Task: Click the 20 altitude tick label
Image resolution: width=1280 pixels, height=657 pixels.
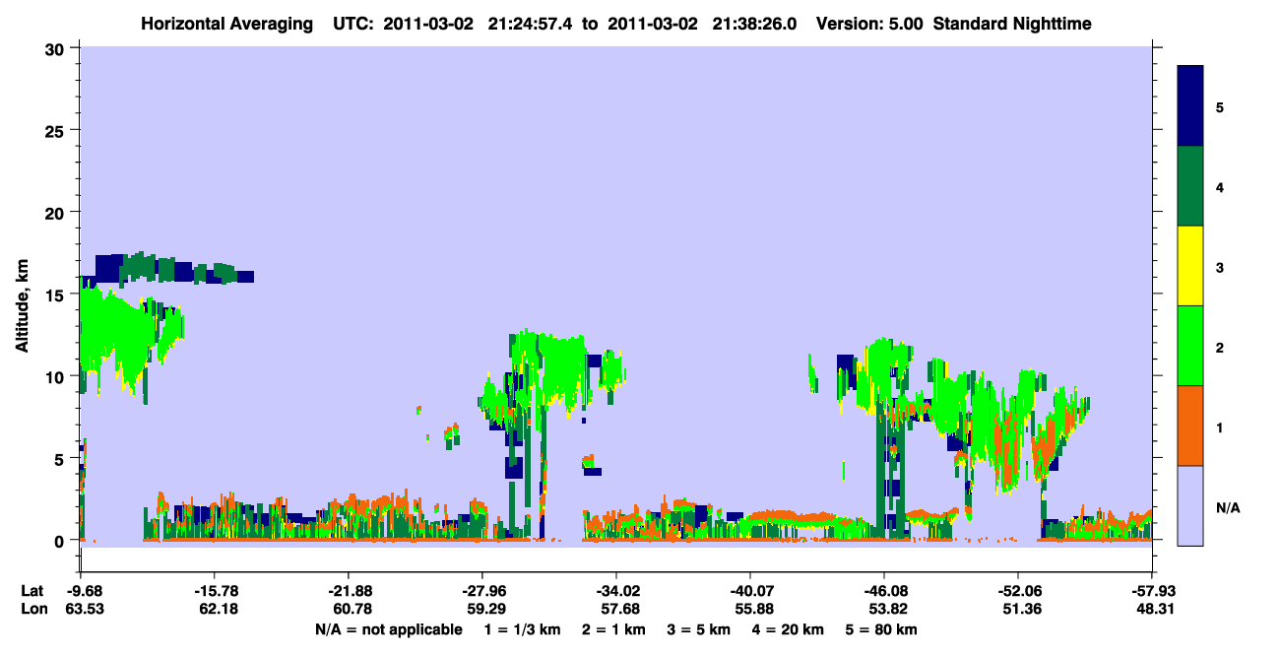Action: pos(57,212)
